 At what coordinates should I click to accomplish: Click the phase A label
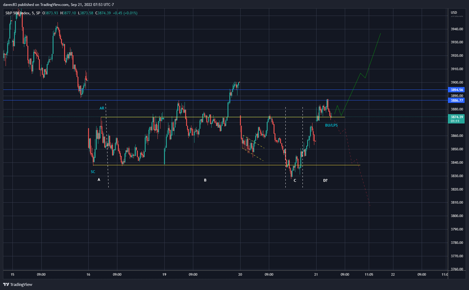[99, 180]
